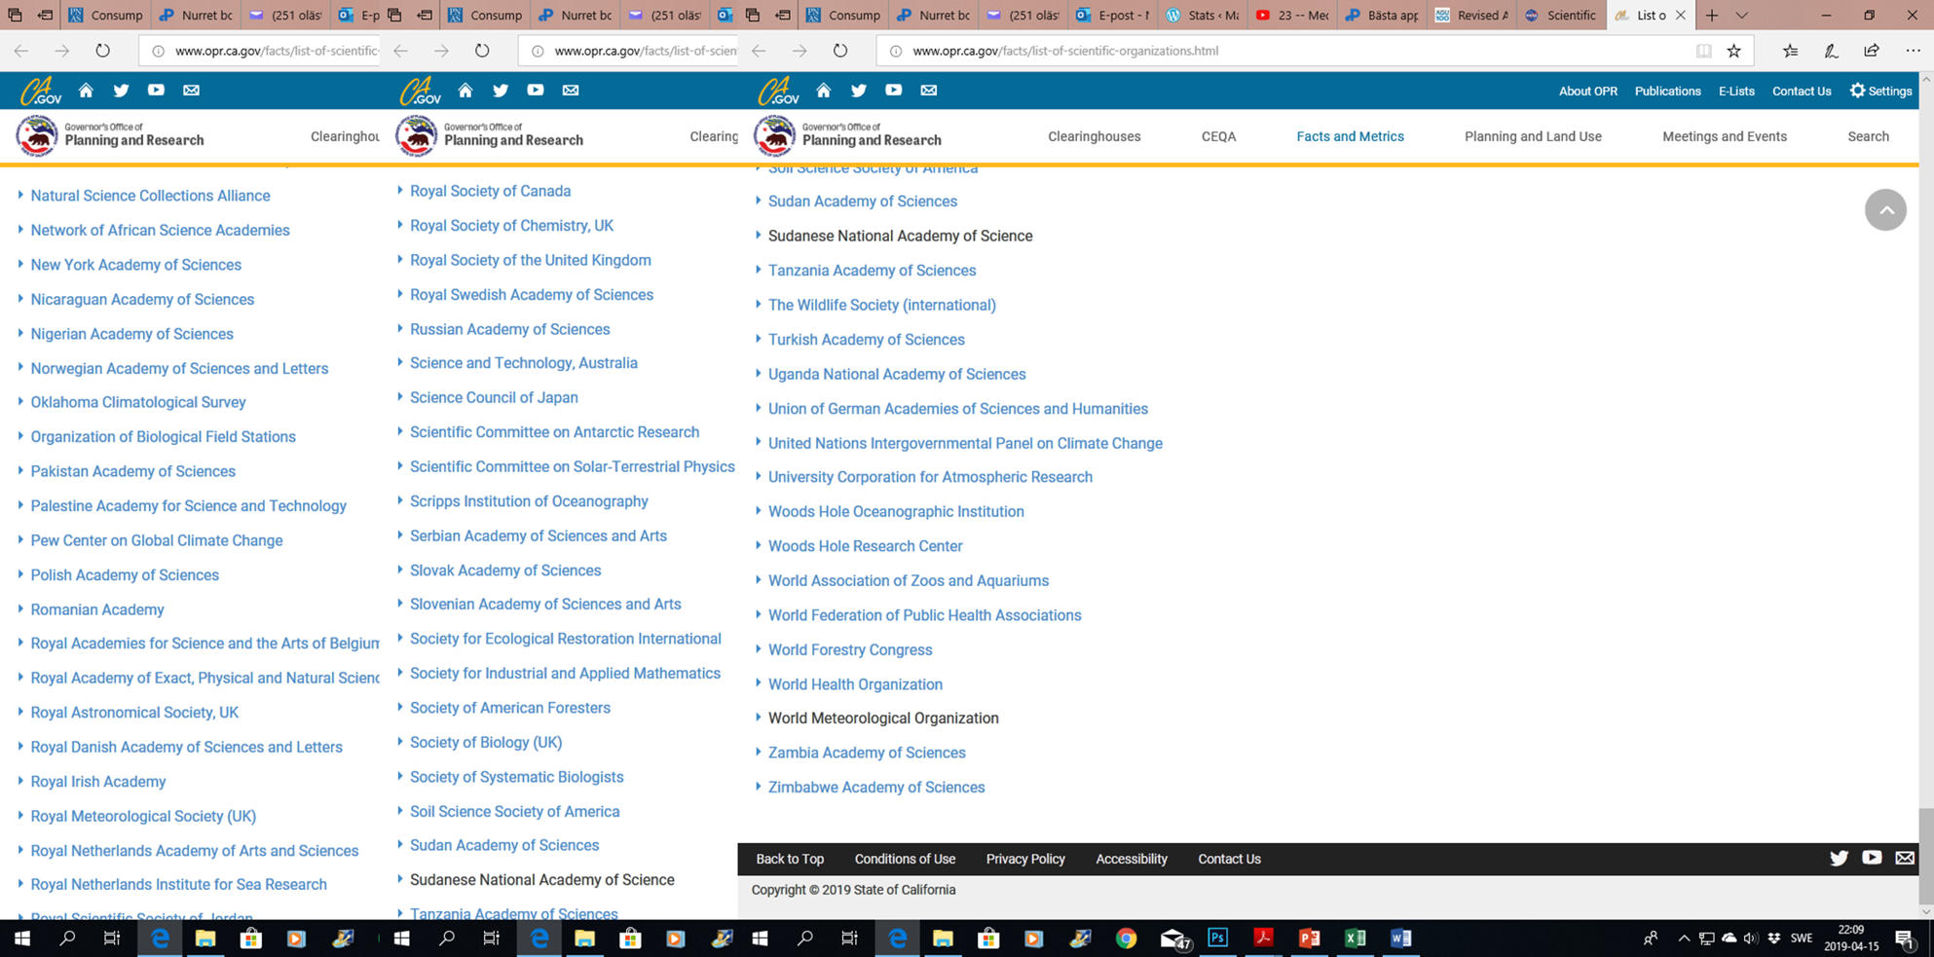Expand the tab list chevron beside new tab
This screenshot has height=957, width=1934.
[1742, 16]
